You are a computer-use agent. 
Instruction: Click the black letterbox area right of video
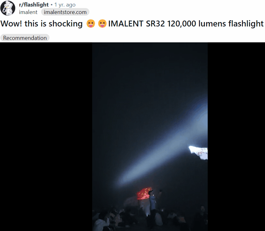(x=236, y=137)
